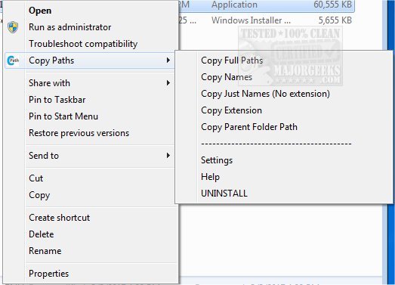Image resolution: width=395 pixels, height=285 pixels.
Task: Select Create shortcut
Action: click(59, 218)
